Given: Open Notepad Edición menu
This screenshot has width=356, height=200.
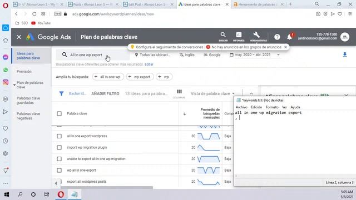Looking at the screenshot, I should point(256,107).
